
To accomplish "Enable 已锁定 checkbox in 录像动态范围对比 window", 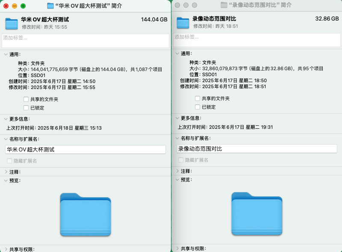I will (198, 107).
